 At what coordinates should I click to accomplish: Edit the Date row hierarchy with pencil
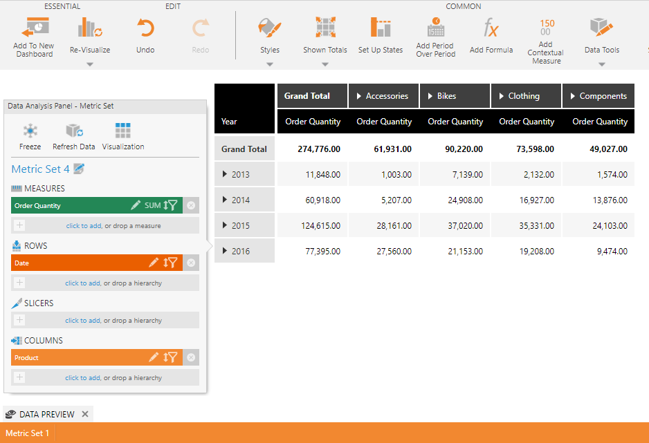pyautogui.click(x=154, y=263)
